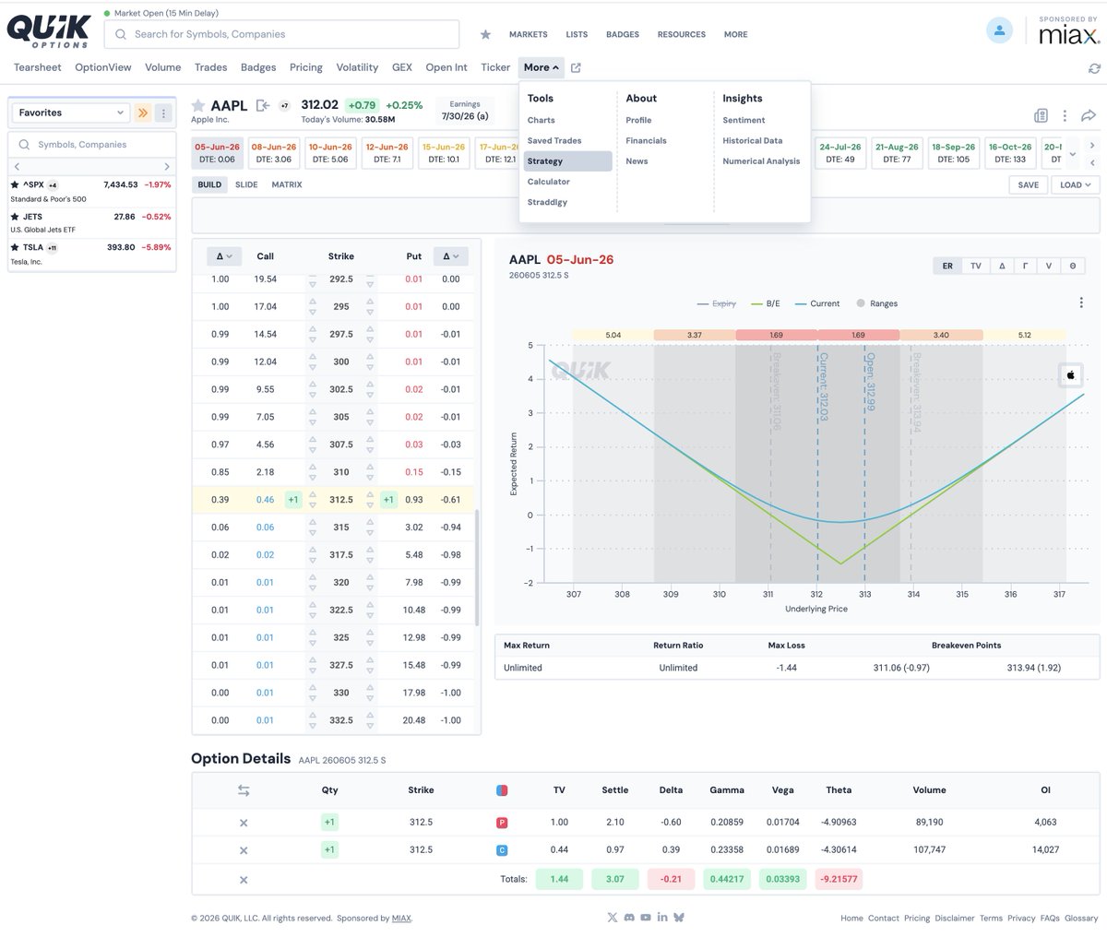
Task: Open the Glossary link in footer
Action: point(1082,919)
